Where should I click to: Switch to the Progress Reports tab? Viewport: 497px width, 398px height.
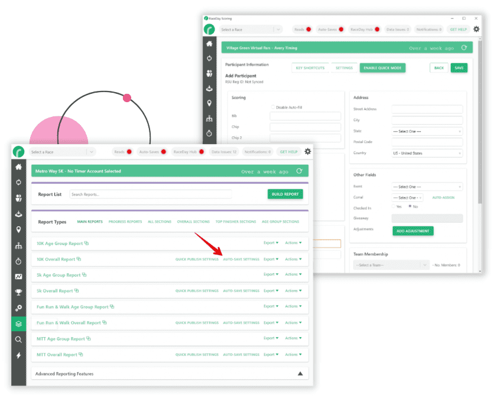(125, 221)
